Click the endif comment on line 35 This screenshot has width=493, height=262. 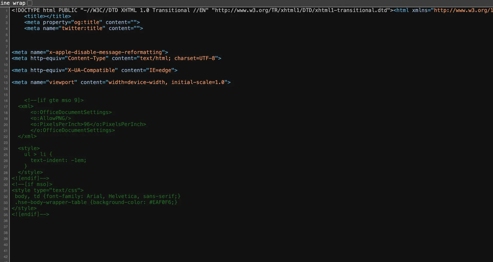[30, 214]
